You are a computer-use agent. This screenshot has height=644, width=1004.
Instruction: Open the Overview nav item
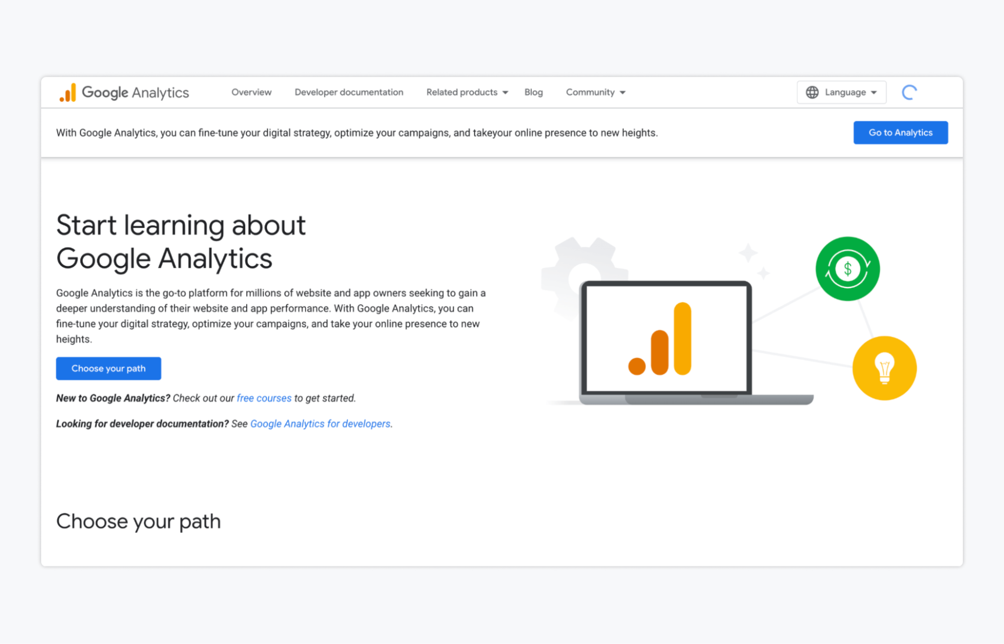point(251,92)
